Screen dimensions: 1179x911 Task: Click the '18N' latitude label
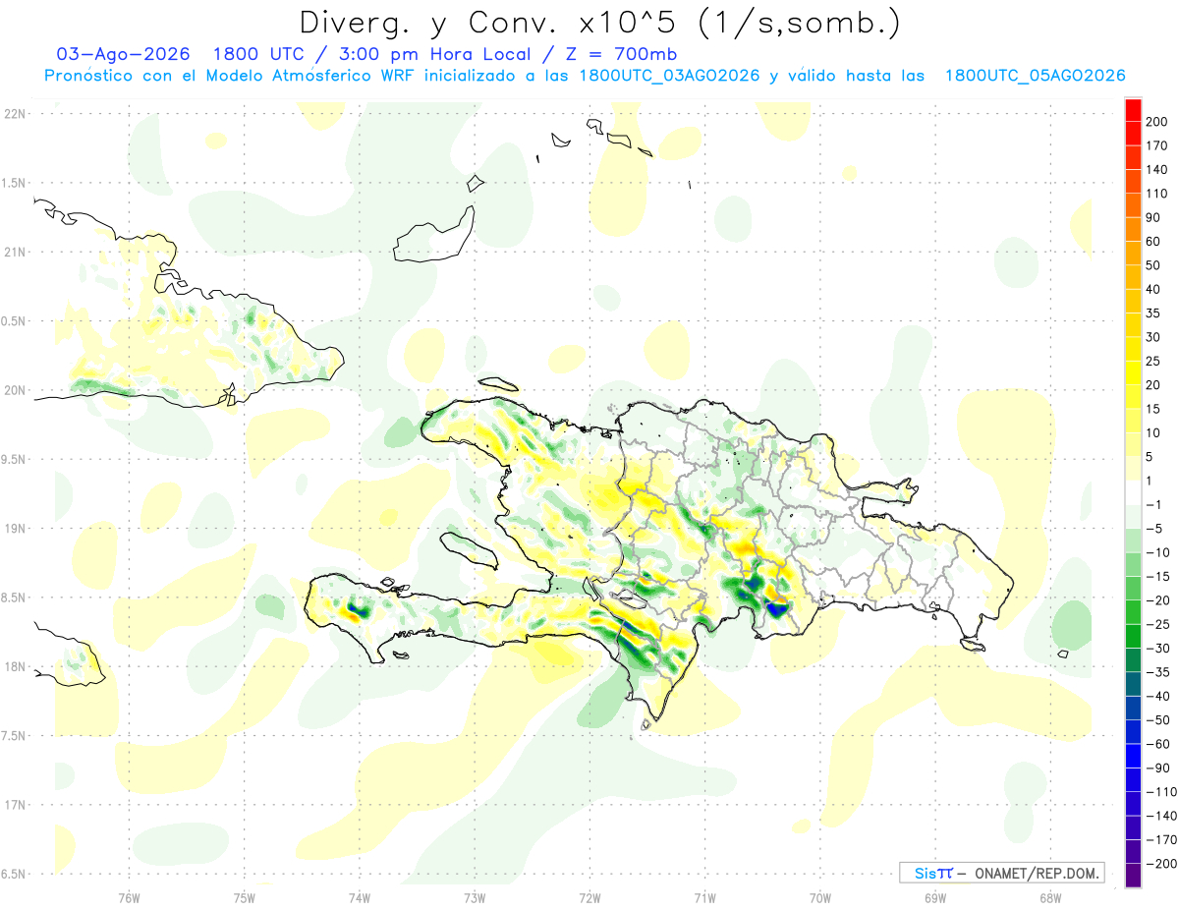click(x=14, y=666)
